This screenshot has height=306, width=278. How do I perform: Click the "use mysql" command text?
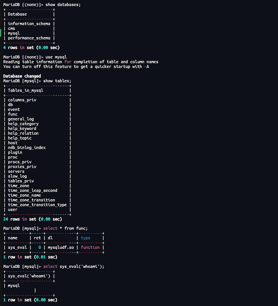pos(56,57)
